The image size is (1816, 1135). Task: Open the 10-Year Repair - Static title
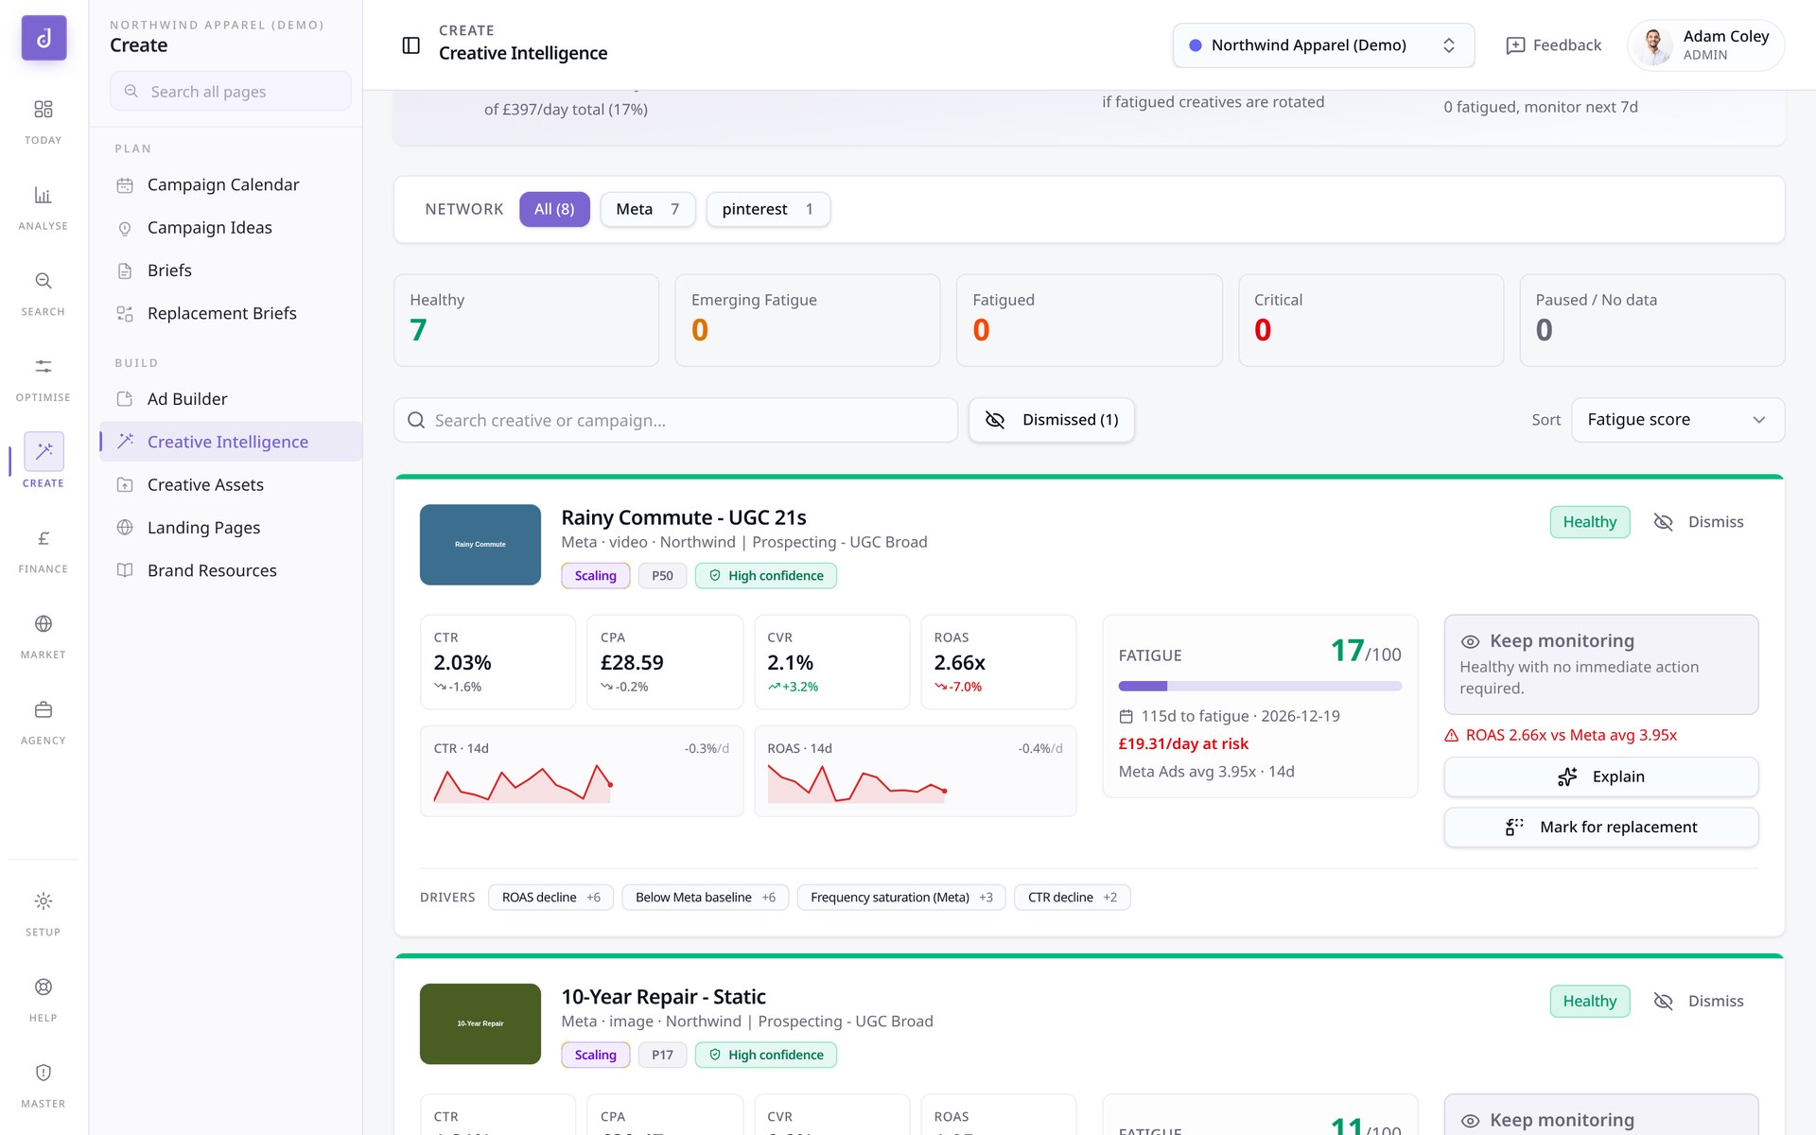coord(664,997)
